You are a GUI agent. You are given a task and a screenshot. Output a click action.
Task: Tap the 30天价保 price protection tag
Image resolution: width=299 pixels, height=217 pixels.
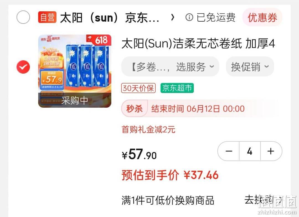(138, 88)
